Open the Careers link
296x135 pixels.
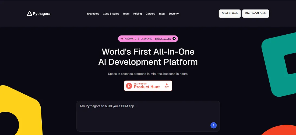point(150,14)
